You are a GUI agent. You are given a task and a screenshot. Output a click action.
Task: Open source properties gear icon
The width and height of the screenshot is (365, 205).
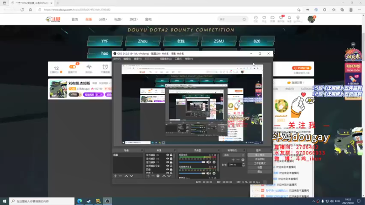coord(158,176)
